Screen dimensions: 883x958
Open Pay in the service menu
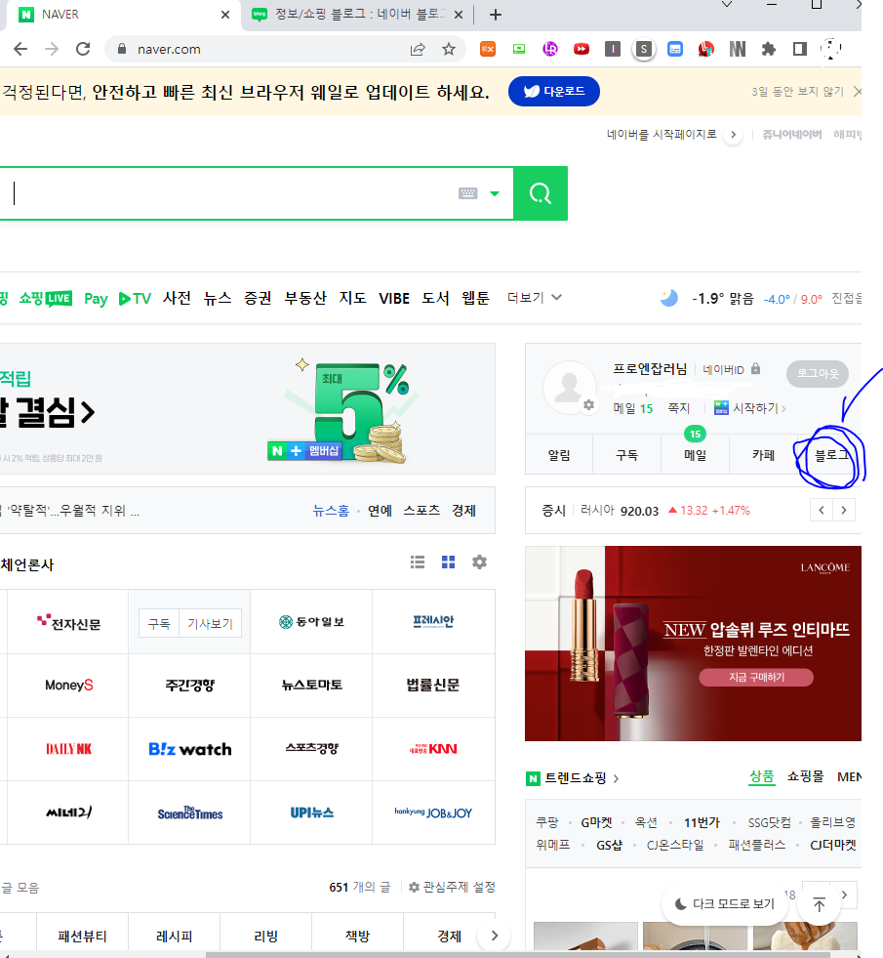coord(96,298)
